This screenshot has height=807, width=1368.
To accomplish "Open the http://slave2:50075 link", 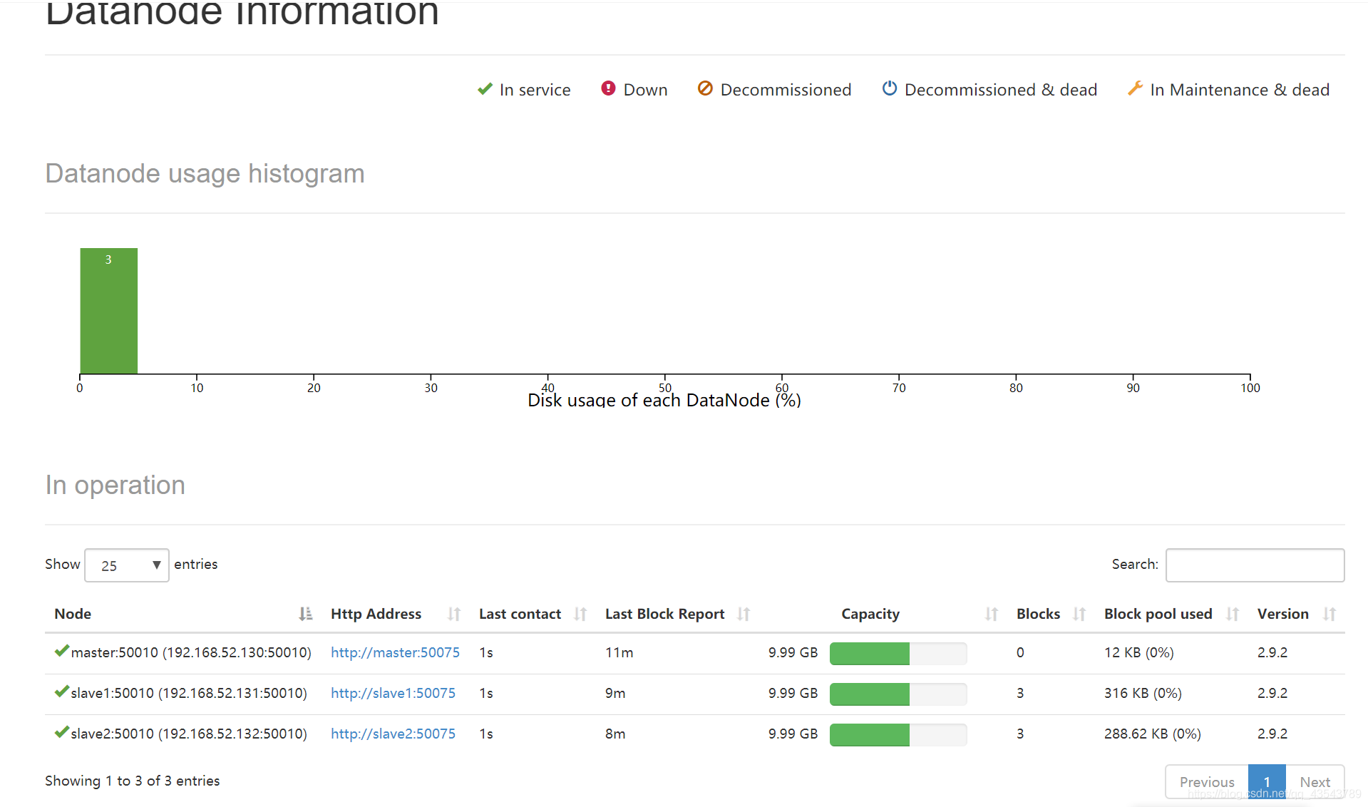I will (393, 734).
